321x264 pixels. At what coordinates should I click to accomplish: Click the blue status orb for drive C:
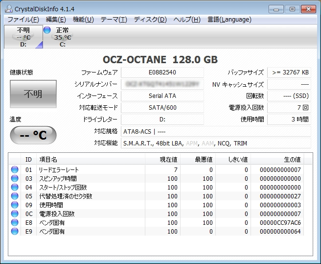(47, 30)
